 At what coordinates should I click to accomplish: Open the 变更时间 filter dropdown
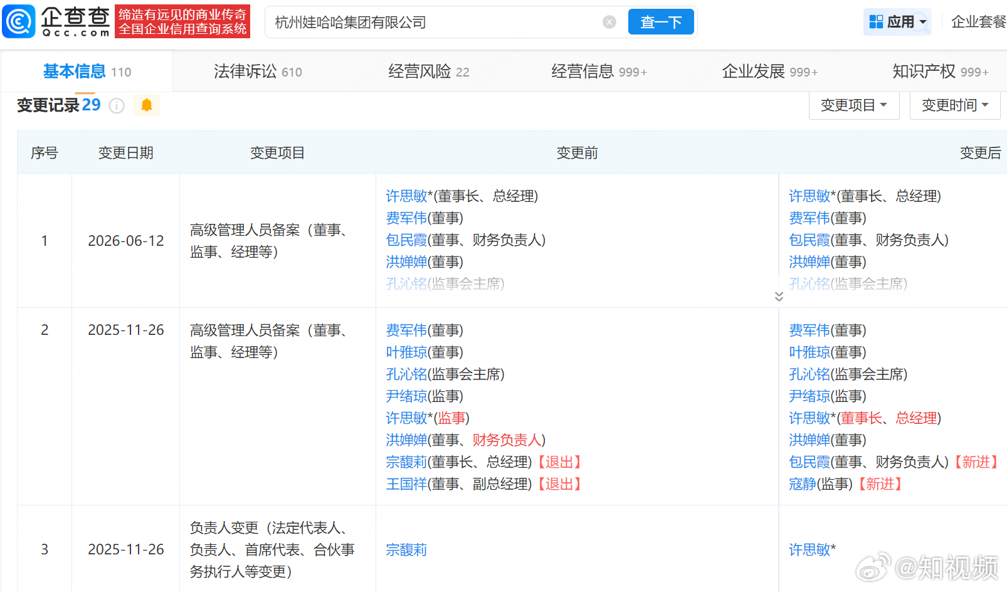955,105
